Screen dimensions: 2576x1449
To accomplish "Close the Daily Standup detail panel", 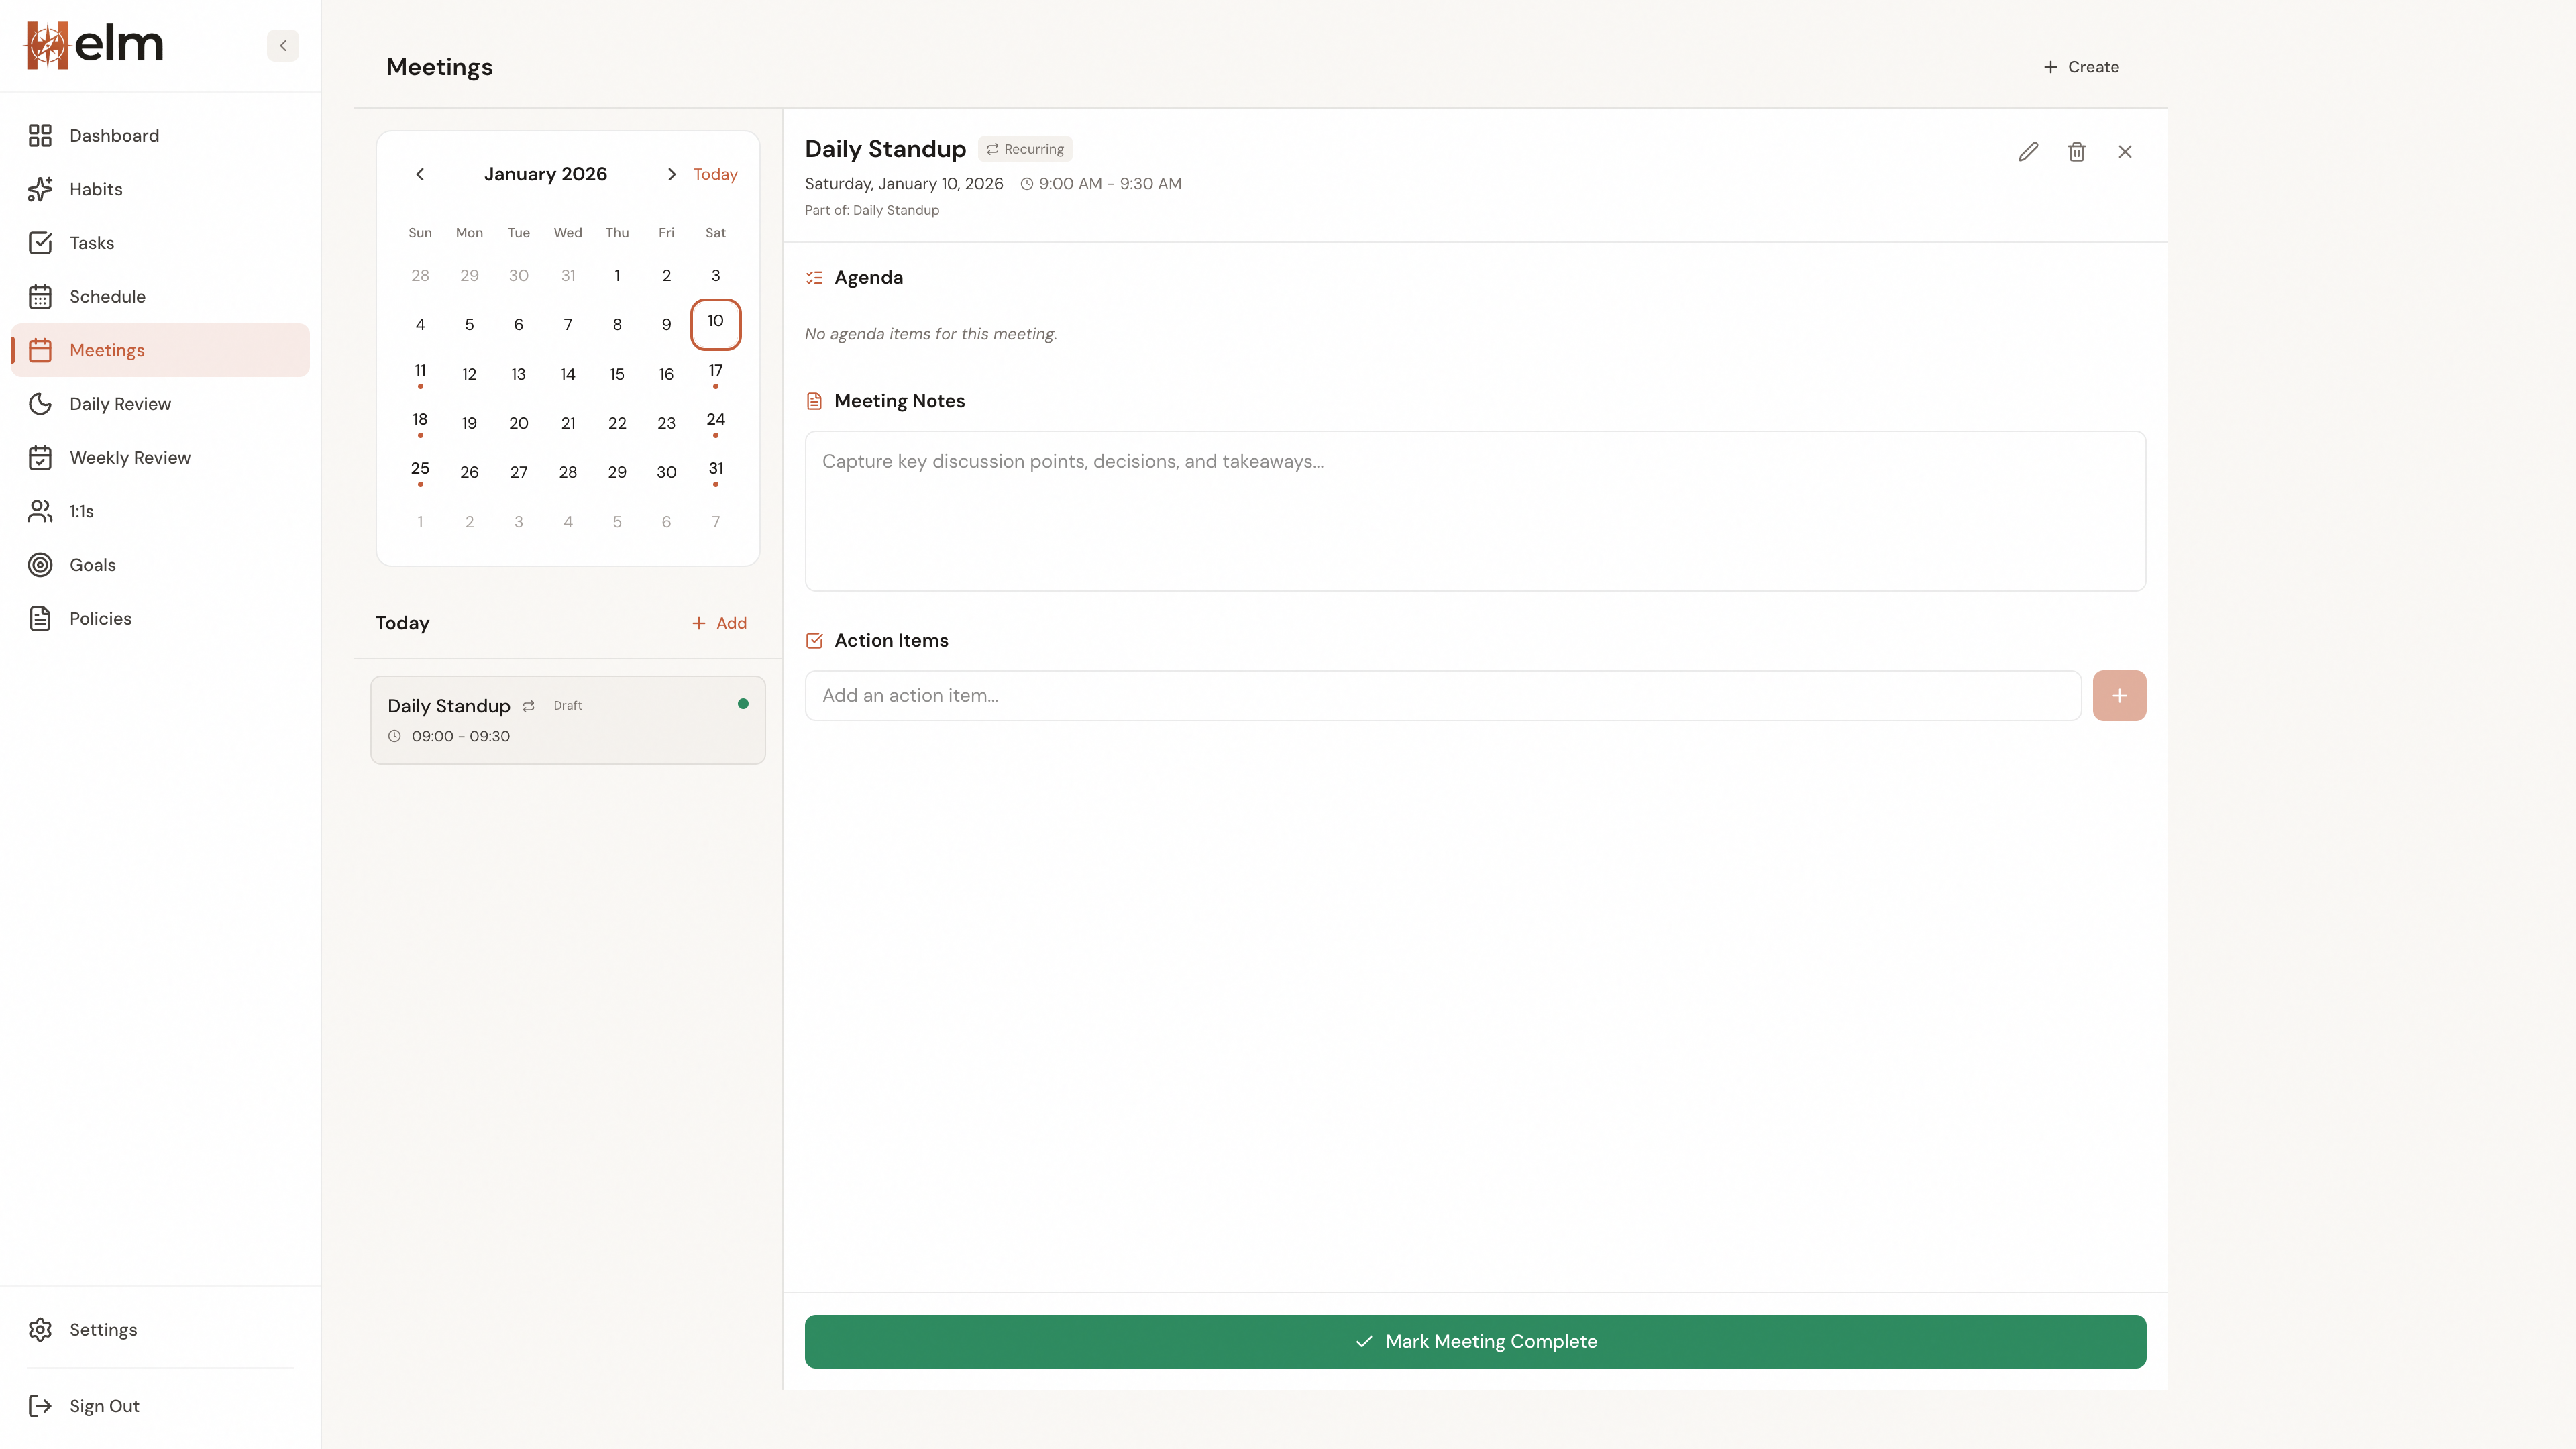I will (x=2124, y=151).
